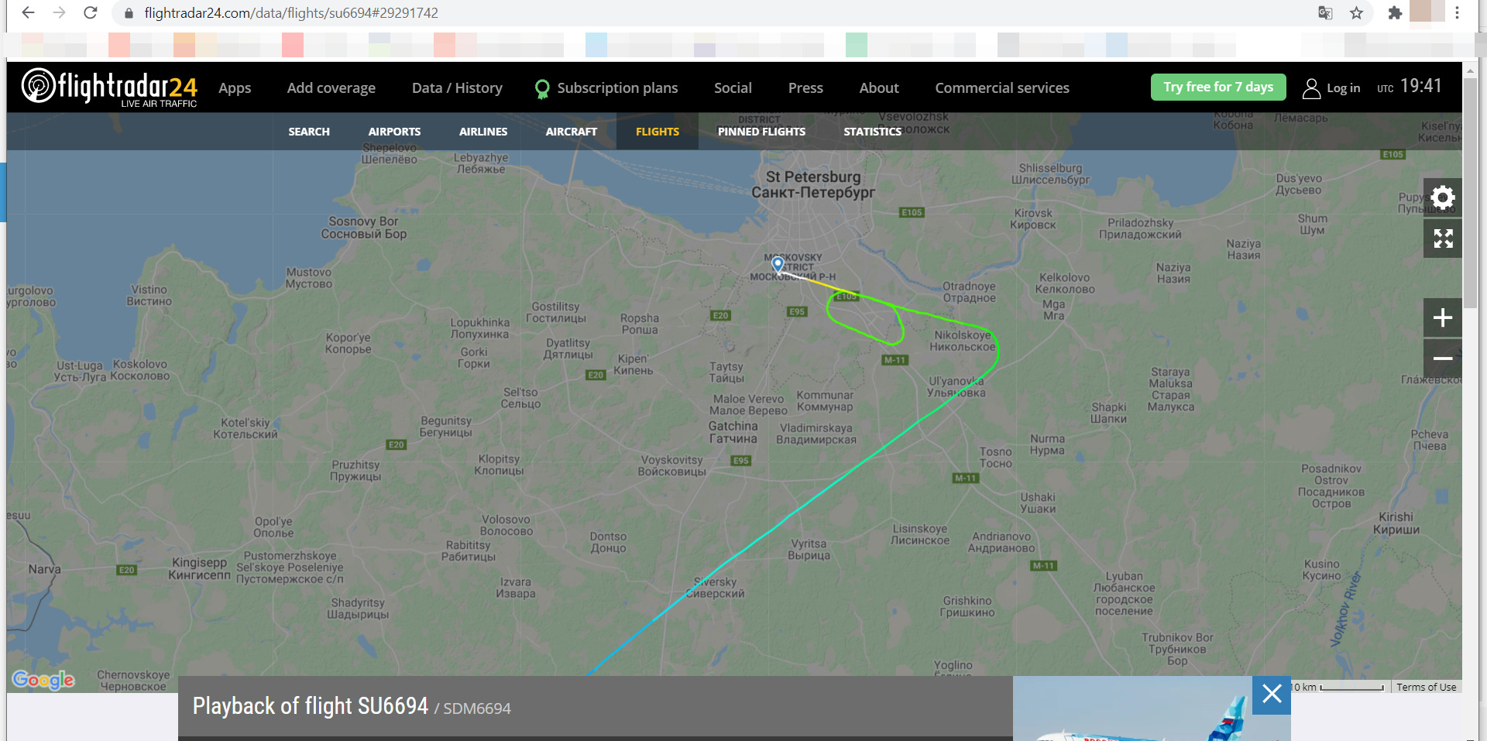Click Try free for 7 days

pyautogui.click(x=1218, y=87)
